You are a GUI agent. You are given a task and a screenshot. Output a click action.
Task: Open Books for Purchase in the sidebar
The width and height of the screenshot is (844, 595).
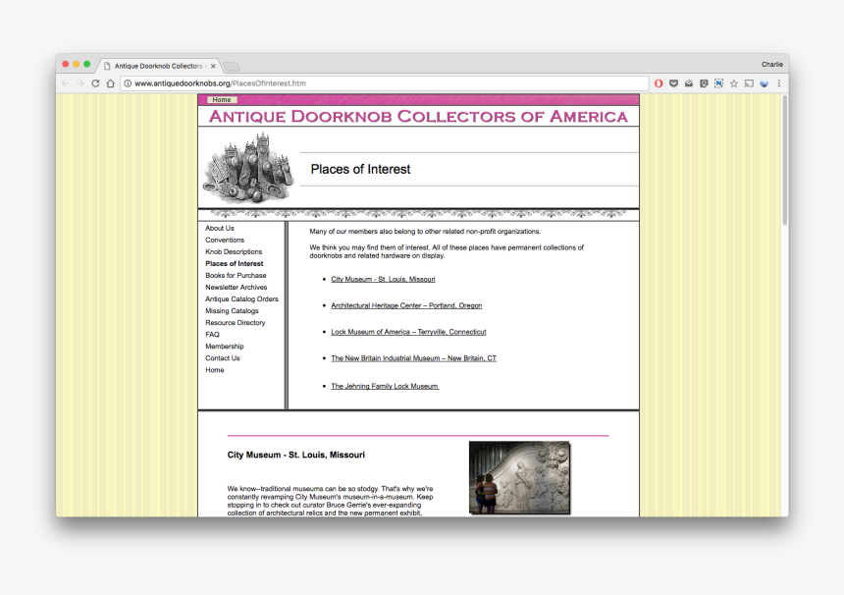(x=236, y=276)
